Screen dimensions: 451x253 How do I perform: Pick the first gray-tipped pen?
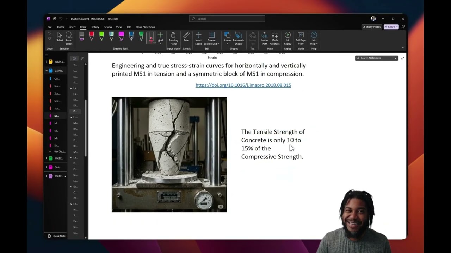pyautogui.click(x=82, y=37)
